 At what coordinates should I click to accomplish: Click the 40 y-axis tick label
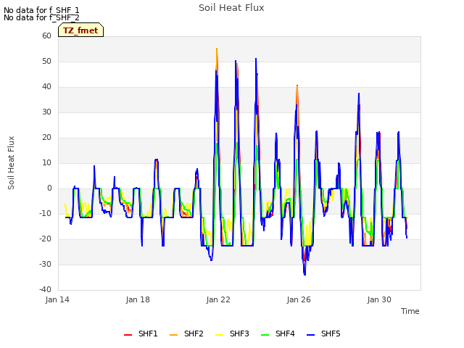[46, 87]
